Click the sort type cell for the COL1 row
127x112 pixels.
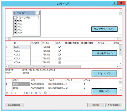pos(72,51)
